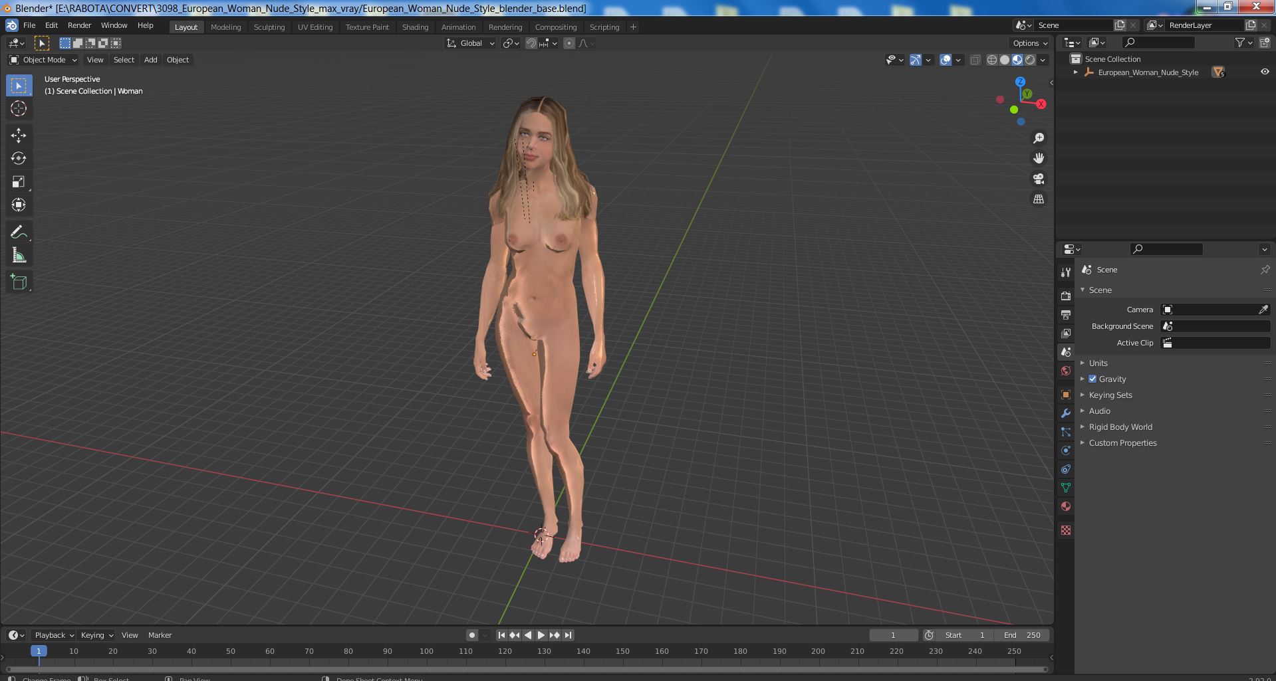
Task: Expand the Audio panel
Action: click(1099, 411)
